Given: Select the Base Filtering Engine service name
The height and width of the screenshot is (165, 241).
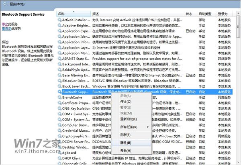Looking at the screenshot, I should pos(76,75).
